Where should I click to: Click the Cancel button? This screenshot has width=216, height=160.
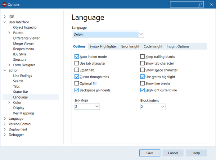(x=173, y=153)
